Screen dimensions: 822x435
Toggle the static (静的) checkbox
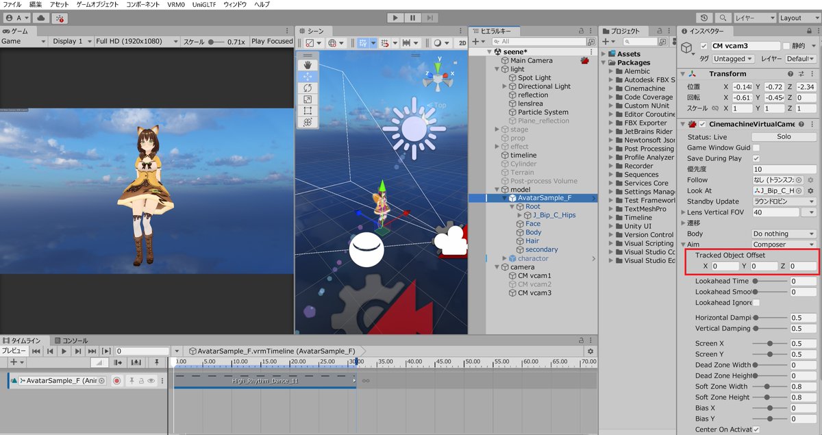[x=786, y=46]
